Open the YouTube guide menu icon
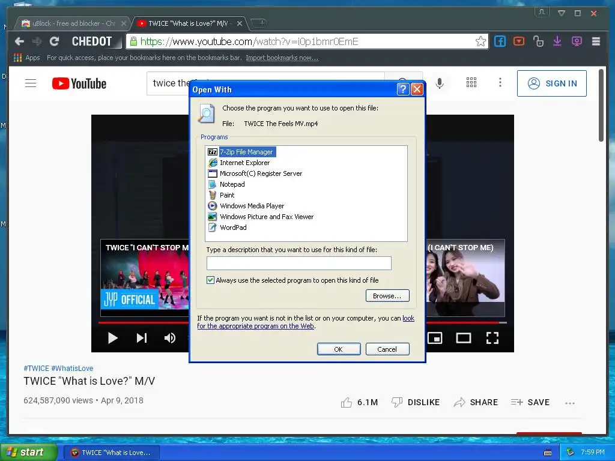This screenshot has width=615, height=461. point(31,83)
